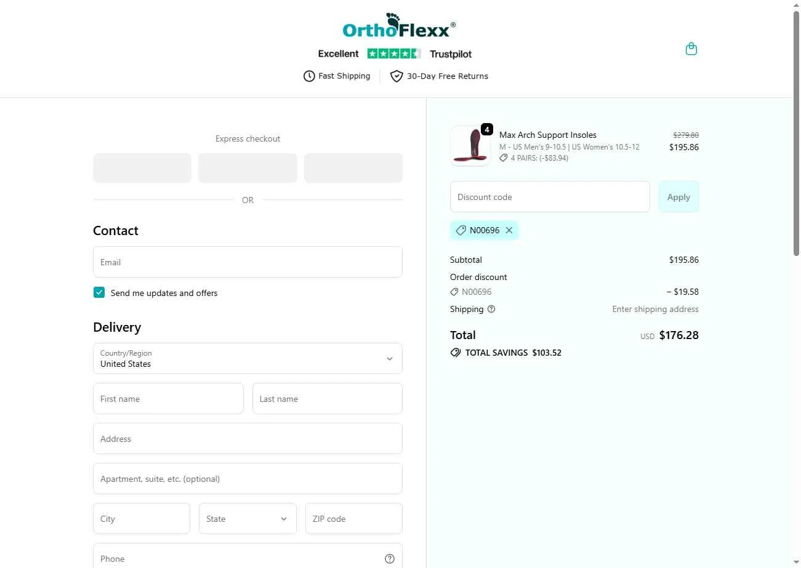Click the third express checkout button
Image resolution: width=801 pixels, height=568 pixels.
[353, 168]
